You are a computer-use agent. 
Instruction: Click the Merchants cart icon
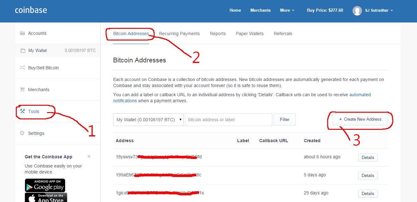point(22,90)
